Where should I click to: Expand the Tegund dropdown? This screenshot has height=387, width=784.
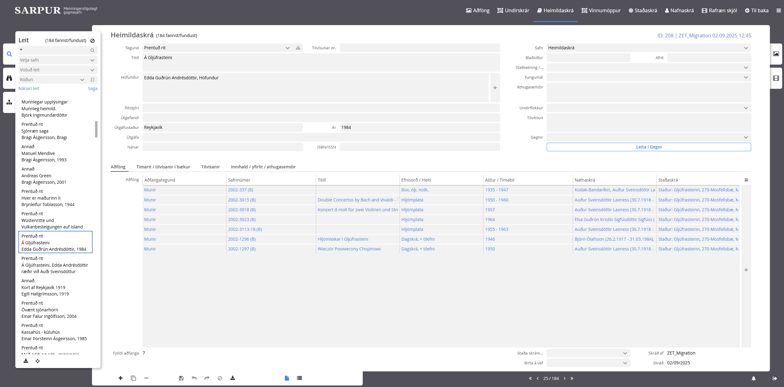point(287,48)
